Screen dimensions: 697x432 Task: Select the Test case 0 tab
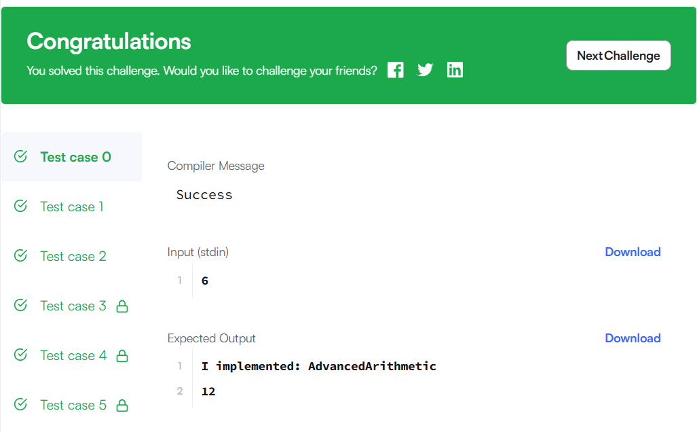coord(75,157)
